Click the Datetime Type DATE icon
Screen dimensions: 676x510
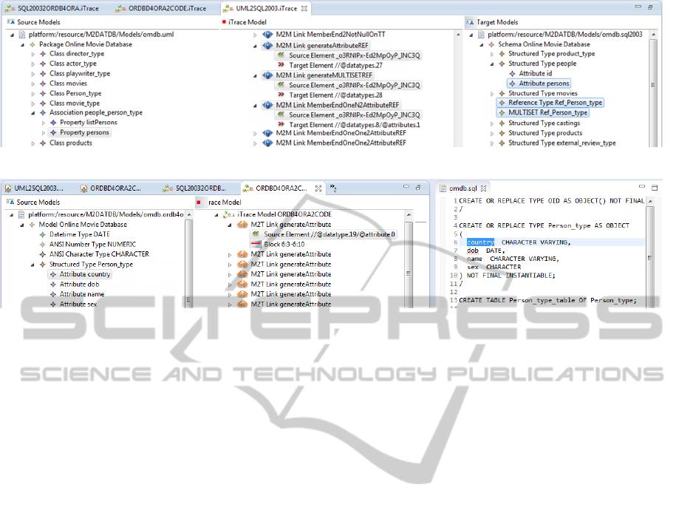pos(43,234)
